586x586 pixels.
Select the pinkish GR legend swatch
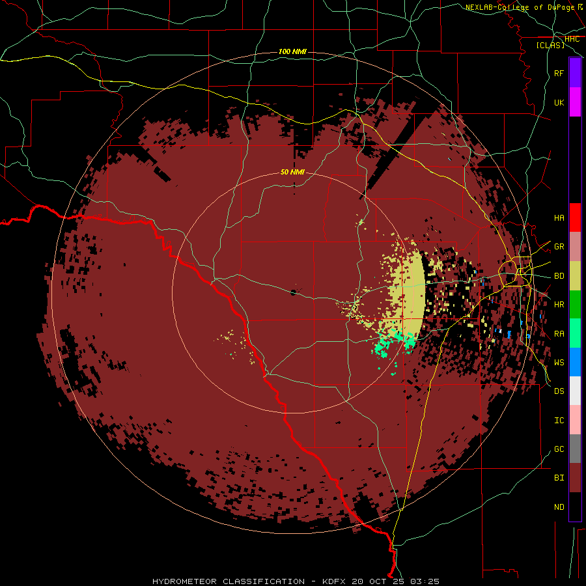click(575, 247)
